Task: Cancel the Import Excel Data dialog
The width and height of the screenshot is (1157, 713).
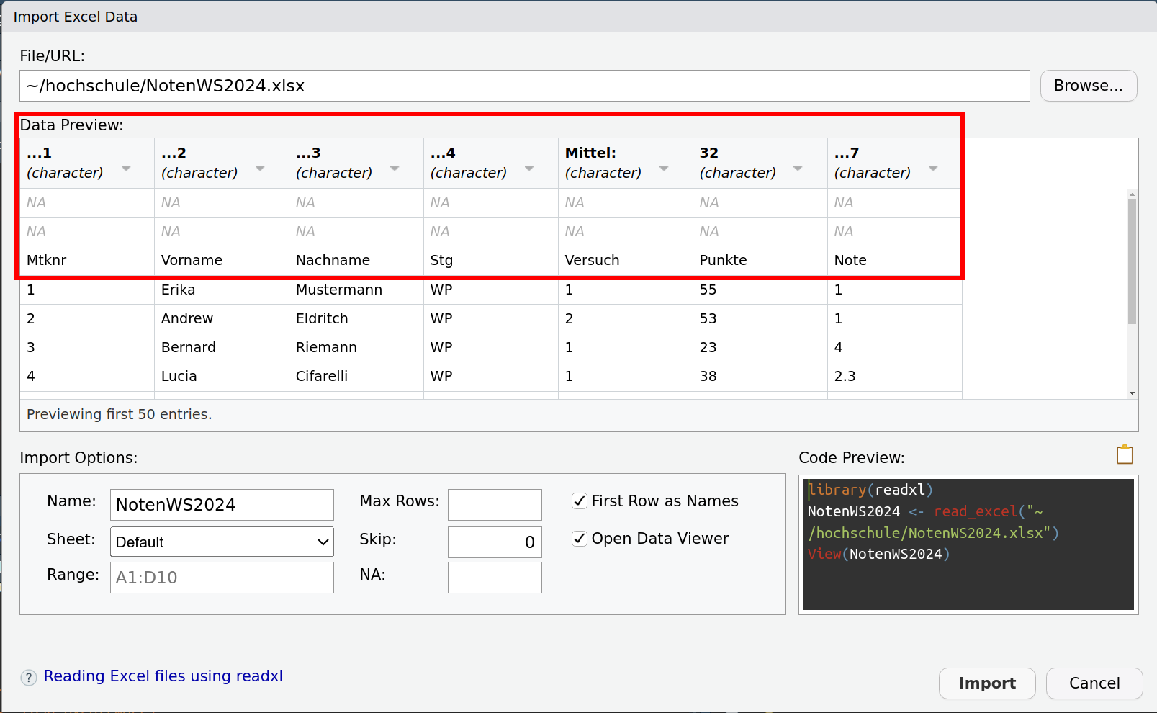Action: [x=1094, y=683]
